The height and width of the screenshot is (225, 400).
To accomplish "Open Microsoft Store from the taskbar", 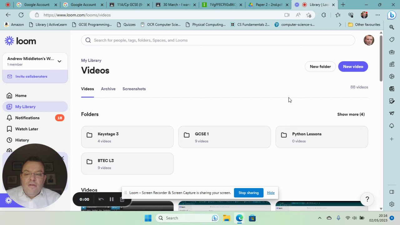I will (x=252, y=218).
